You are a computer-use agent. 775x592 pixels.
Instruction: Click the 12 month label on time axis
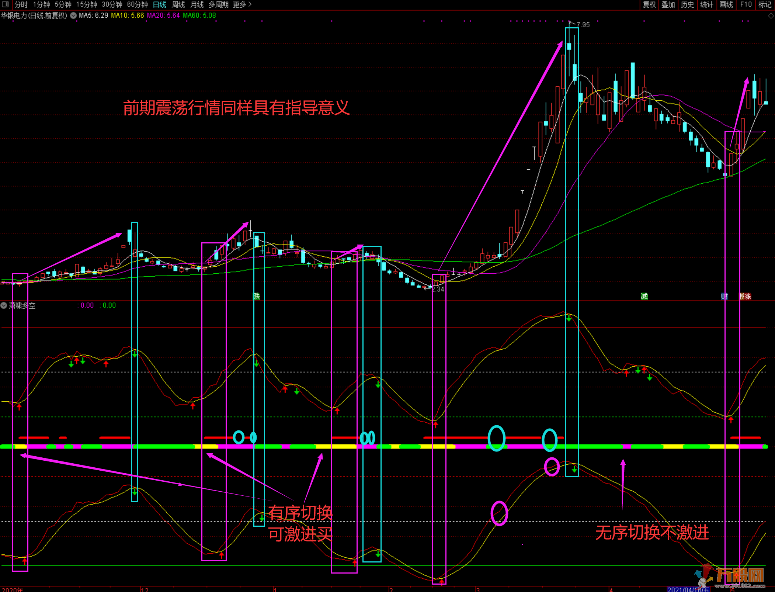click(145, 589)
